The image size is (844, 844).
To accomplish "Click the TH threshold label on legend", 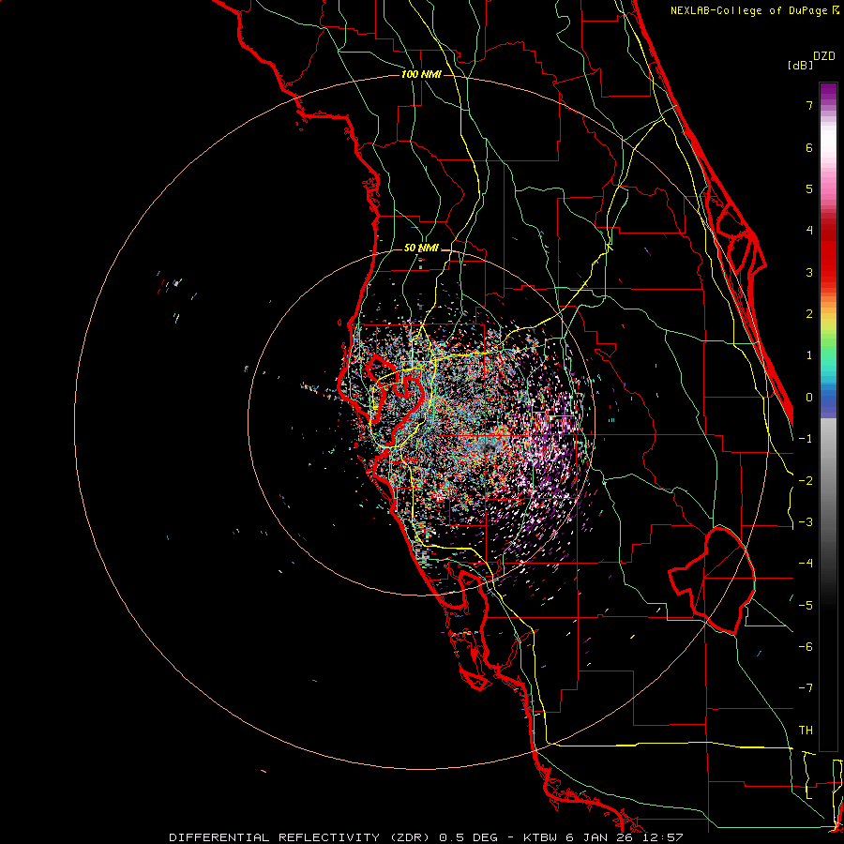I will click(x=806, y=731).
